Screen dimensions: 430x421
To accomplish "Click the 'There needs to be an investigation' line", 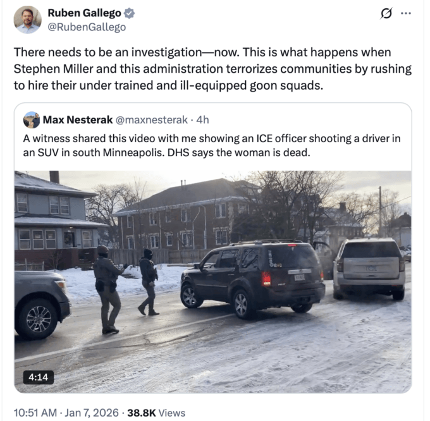I will pyautogui.click(x=202, y=52).
